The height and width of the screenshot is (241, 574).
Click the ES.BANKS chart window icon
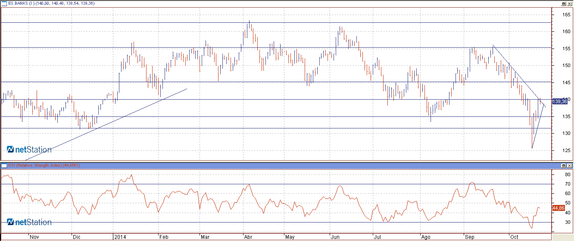(x=4, y=3)
